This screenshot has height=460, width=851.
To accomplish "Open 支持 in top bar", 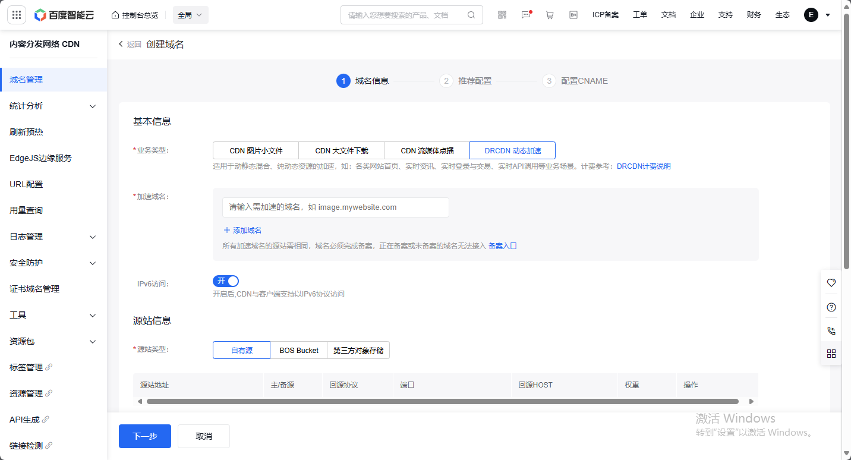I will pyautogui.click(x=726, y=15).
